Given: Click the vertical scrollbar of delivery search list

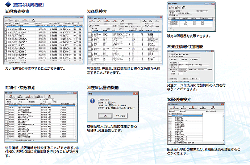Looking at the screenshot, I should 224,127.
